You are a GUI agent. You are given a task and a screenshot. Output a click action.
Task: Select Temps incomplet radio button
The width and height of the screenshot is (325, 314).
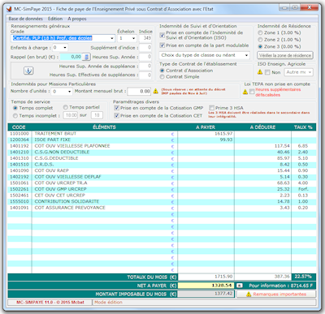15,116
